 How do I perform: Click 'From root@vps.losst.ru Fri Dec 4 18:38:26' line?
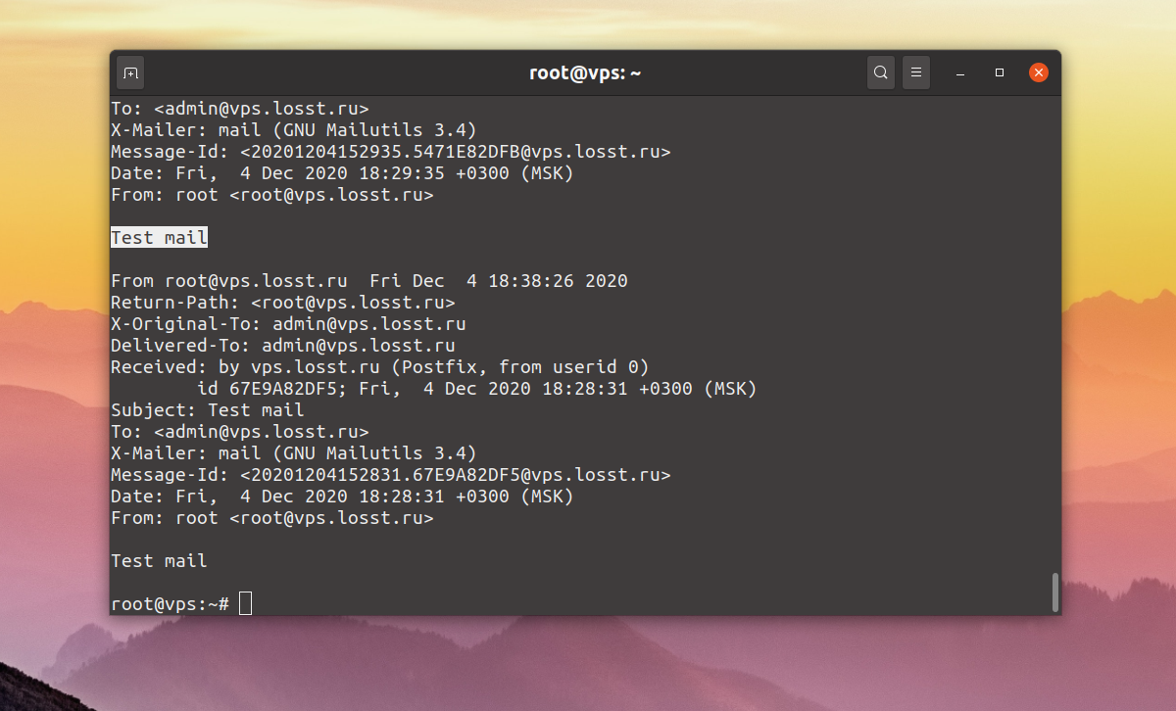pos(369,281)
